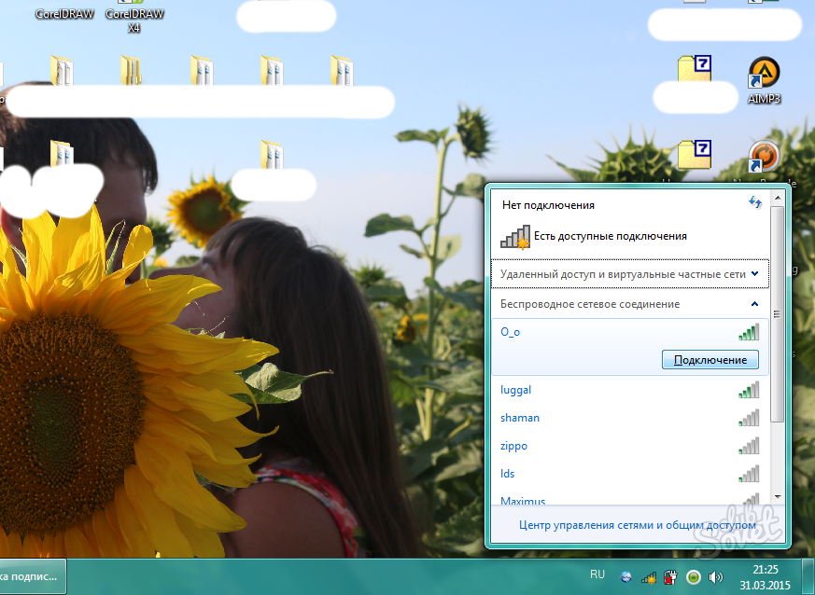Choose the zippo wireless network
The height and width of the screenshot is (595, 815).
[513, 446]
